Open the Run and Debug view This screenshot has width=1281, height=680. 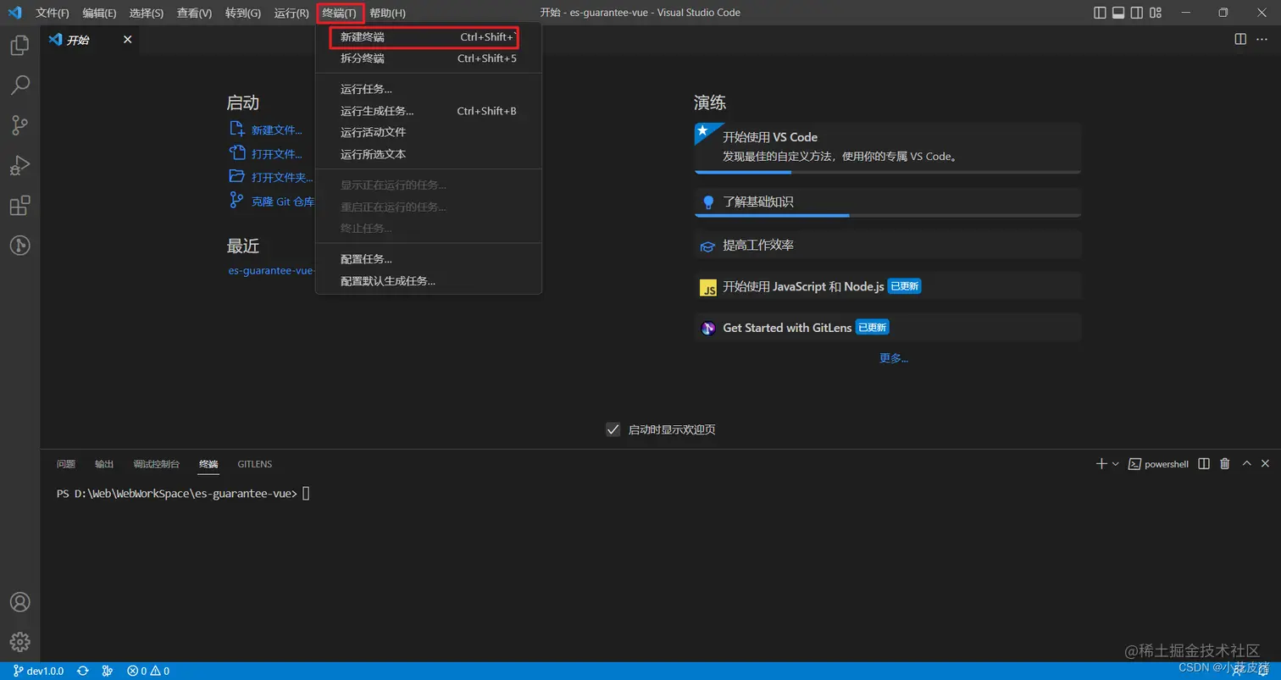[19, 165]
